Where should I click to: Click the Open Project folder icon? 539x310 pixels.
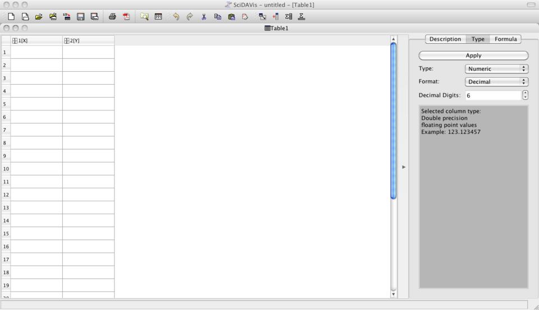(x=39, y=17)
